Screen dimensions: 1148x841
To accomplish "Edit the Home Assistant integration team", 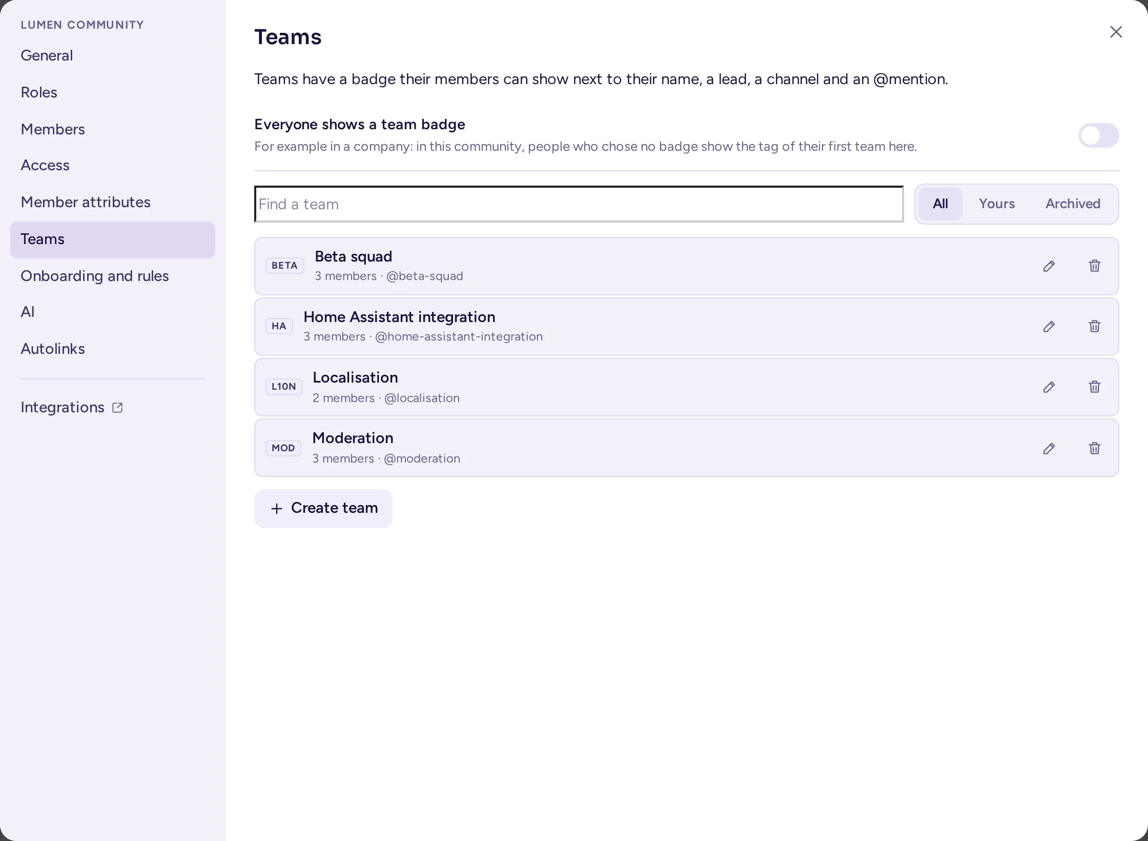I will (x=1049, y=327).
